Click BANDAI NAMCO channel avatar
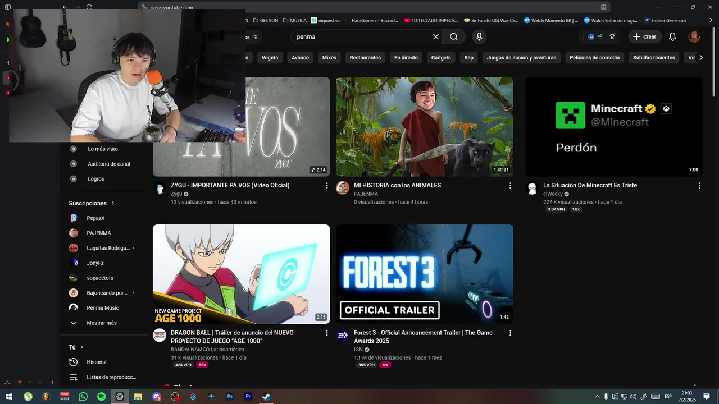The width and height of the screenshot is (719, 404). 160,336
